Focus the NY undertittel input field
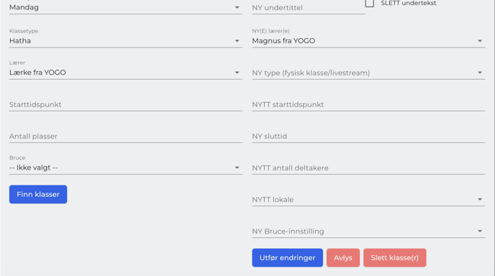495x276 pixels. tap(309, 8)
